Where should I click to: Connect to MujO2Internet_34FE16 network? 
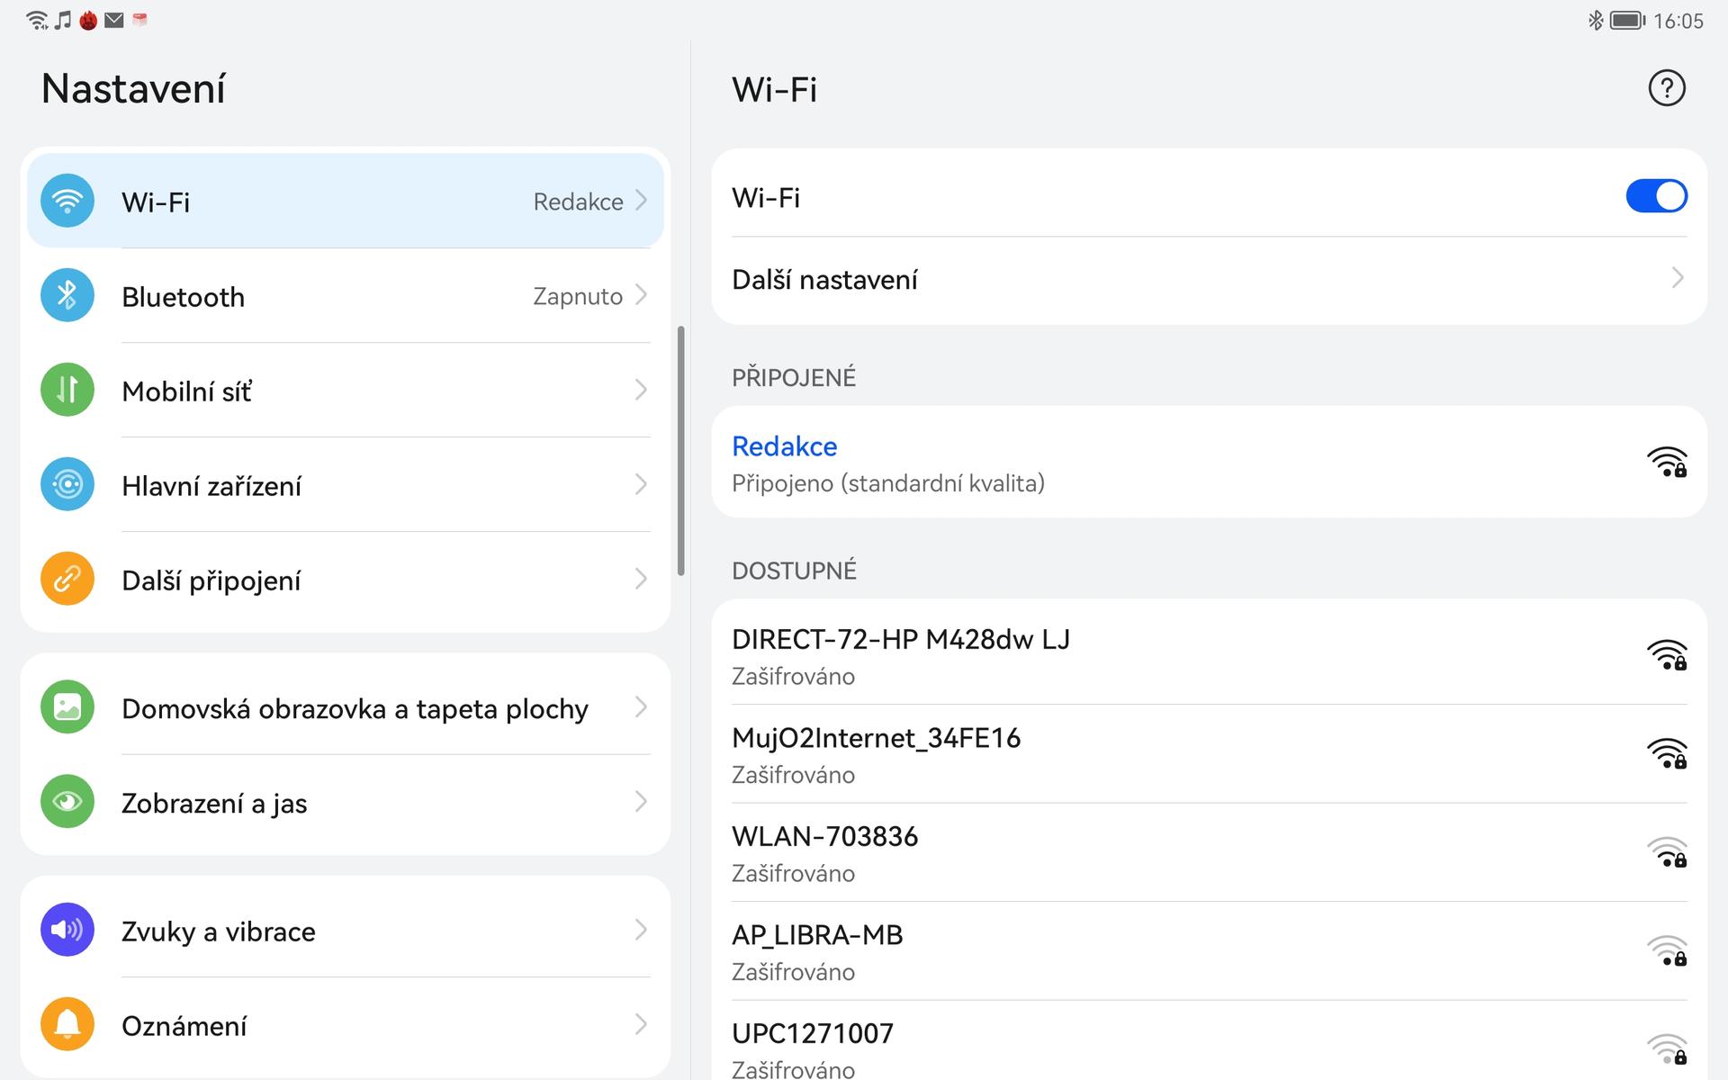[1209, 753]
